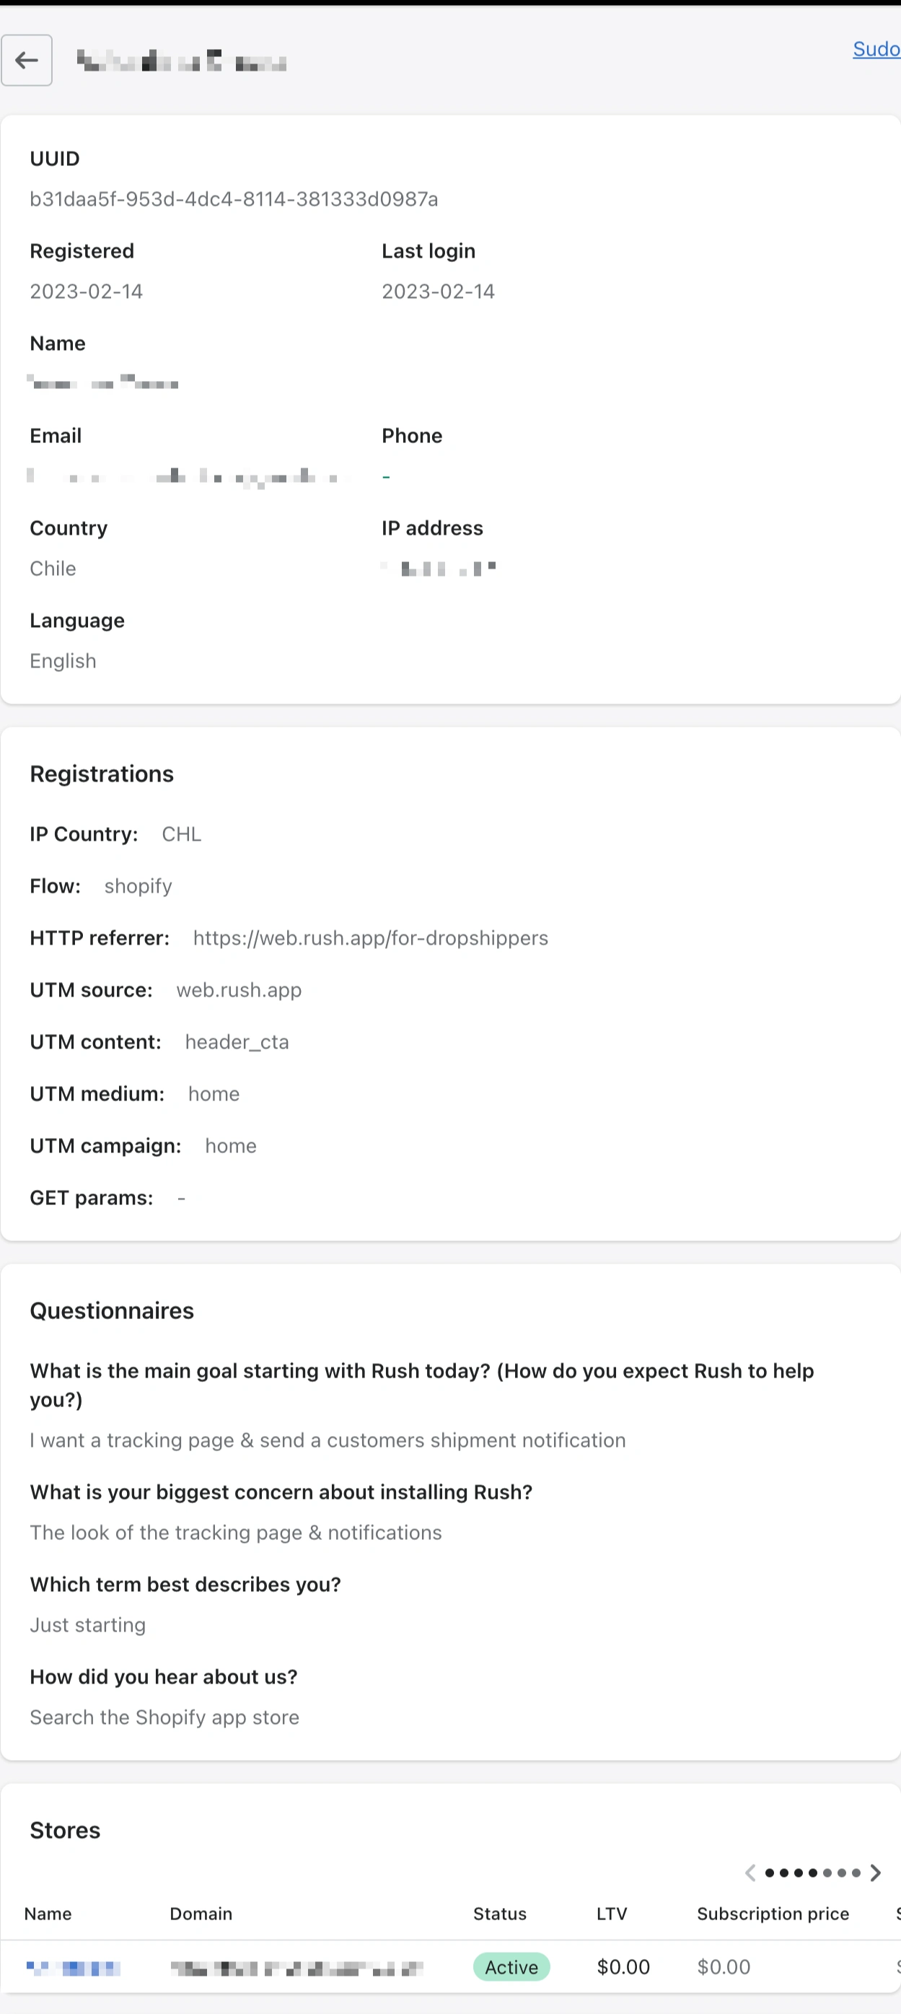Click the Status column header
901x2014 pixels.
click(500, 1913)
